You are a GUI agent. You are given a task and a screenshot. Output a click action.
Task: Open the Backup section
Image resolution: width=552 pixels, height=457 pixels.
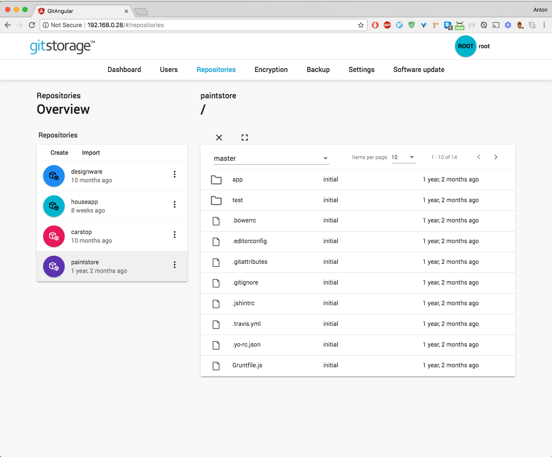coord(318,69)
